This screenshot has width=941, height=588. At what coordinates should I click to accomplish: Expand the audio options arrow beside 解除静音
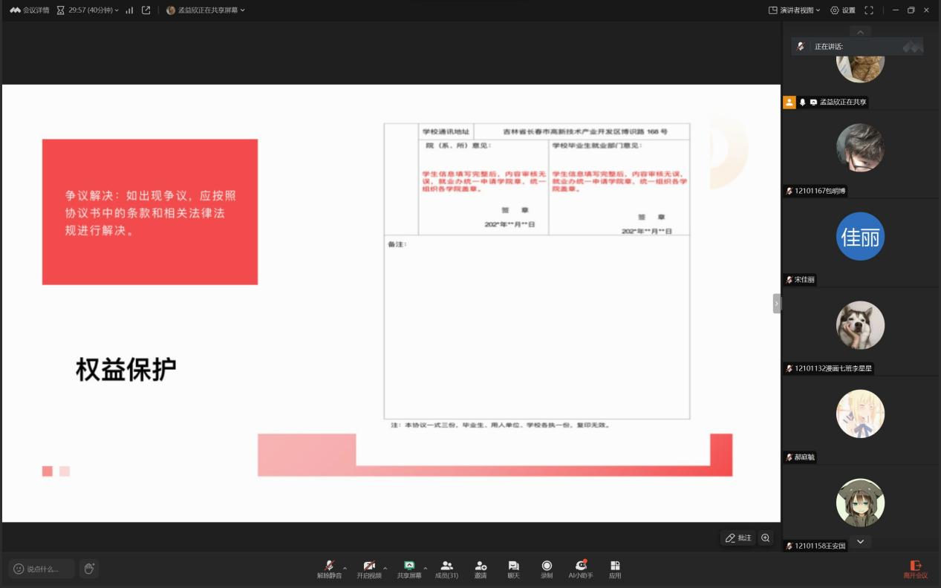345,568
